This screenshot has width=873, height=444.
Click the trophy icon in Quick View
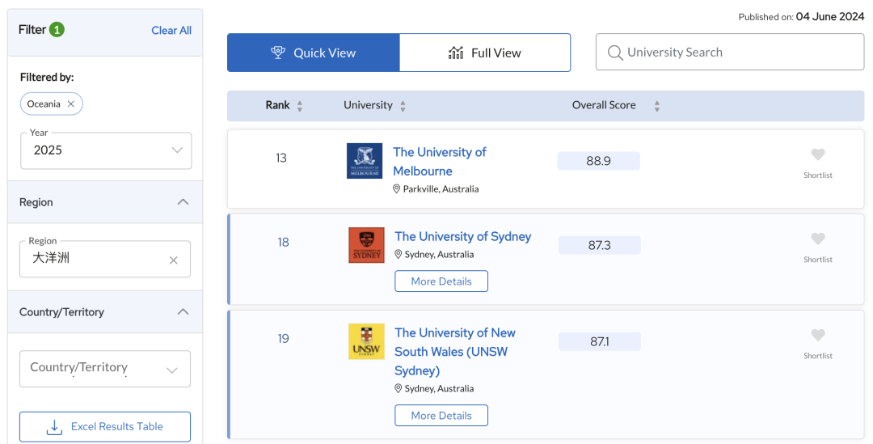(278, 53)
